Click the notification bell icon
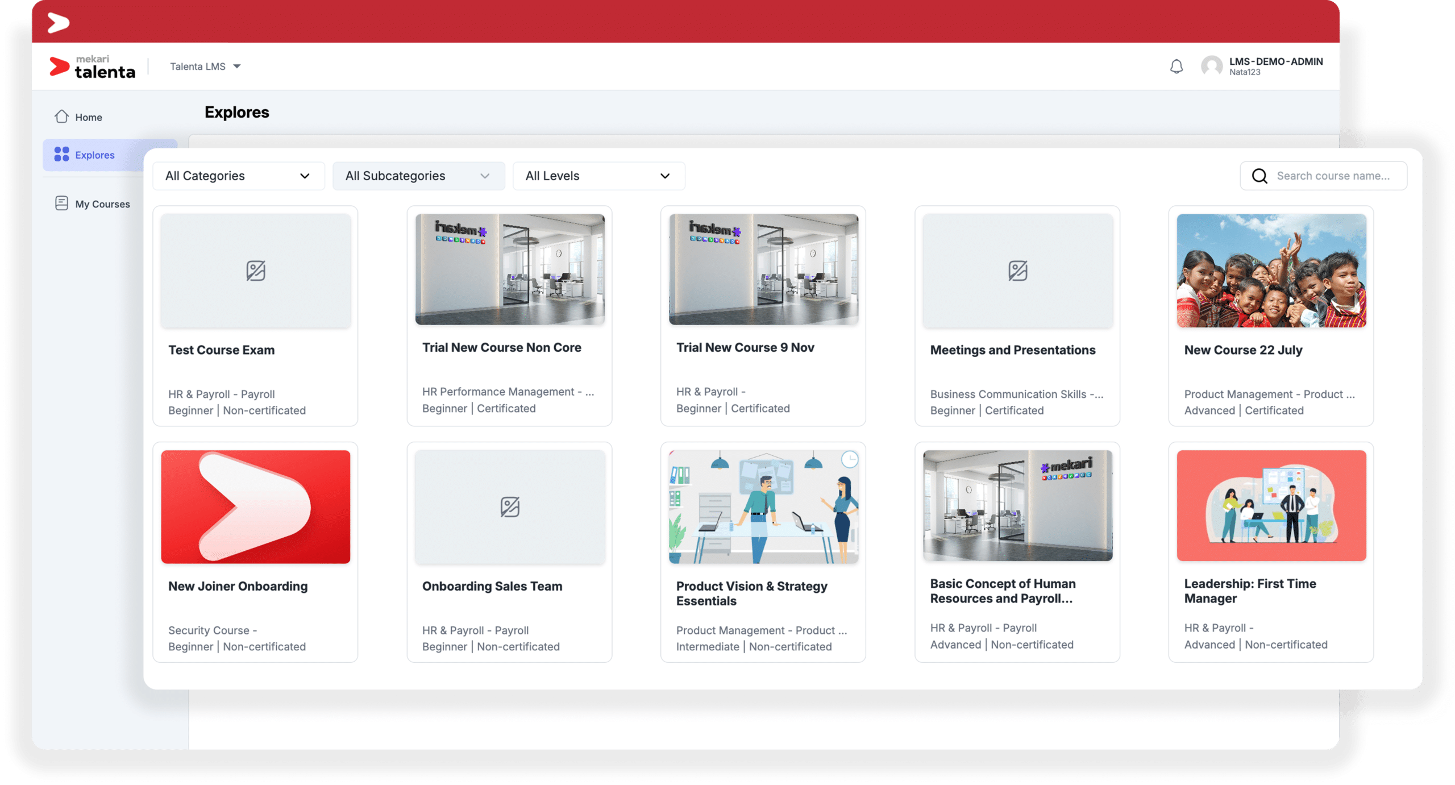This screenshot has width=1455, height=785. (x=1176, y=67)
